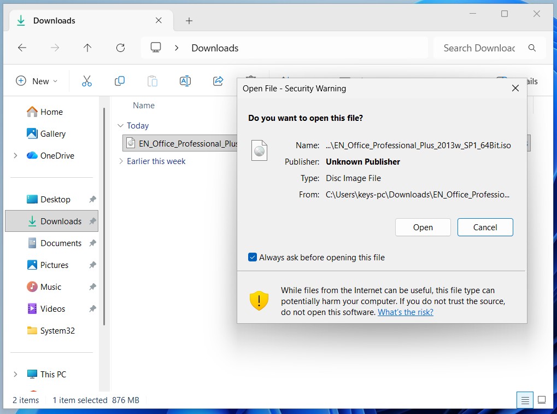Collapse the Today file group
Image resolution: width=557 pixels, height=414 pixels.
click(120, 125)
